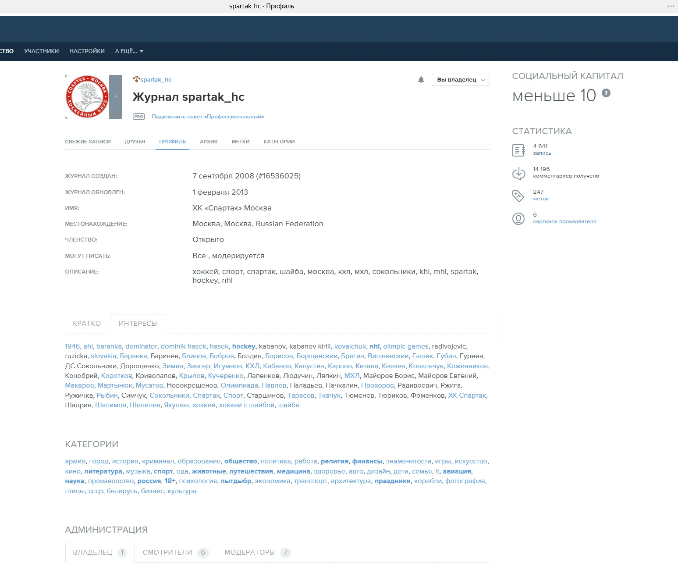Open the window options ellipsis menu
The width and height of the screenshot is (678, 566).
(671, 6)
